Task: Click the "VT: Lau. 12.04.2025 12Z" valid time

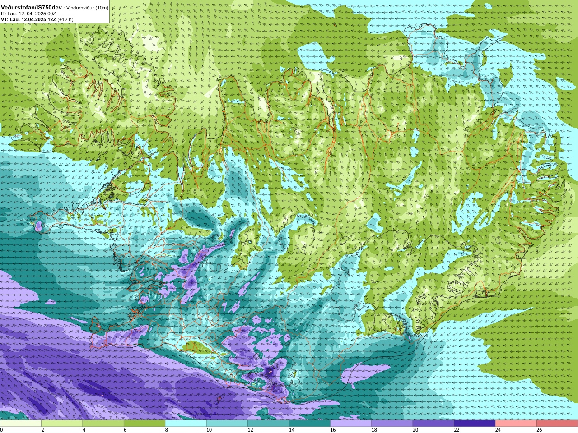Action: [28, 19]
